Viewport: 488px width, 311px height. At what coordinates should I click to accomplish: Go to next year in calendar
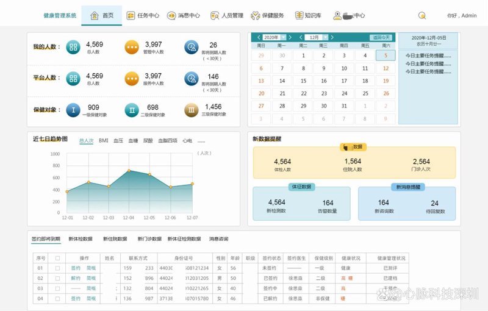tap(290, 37)
